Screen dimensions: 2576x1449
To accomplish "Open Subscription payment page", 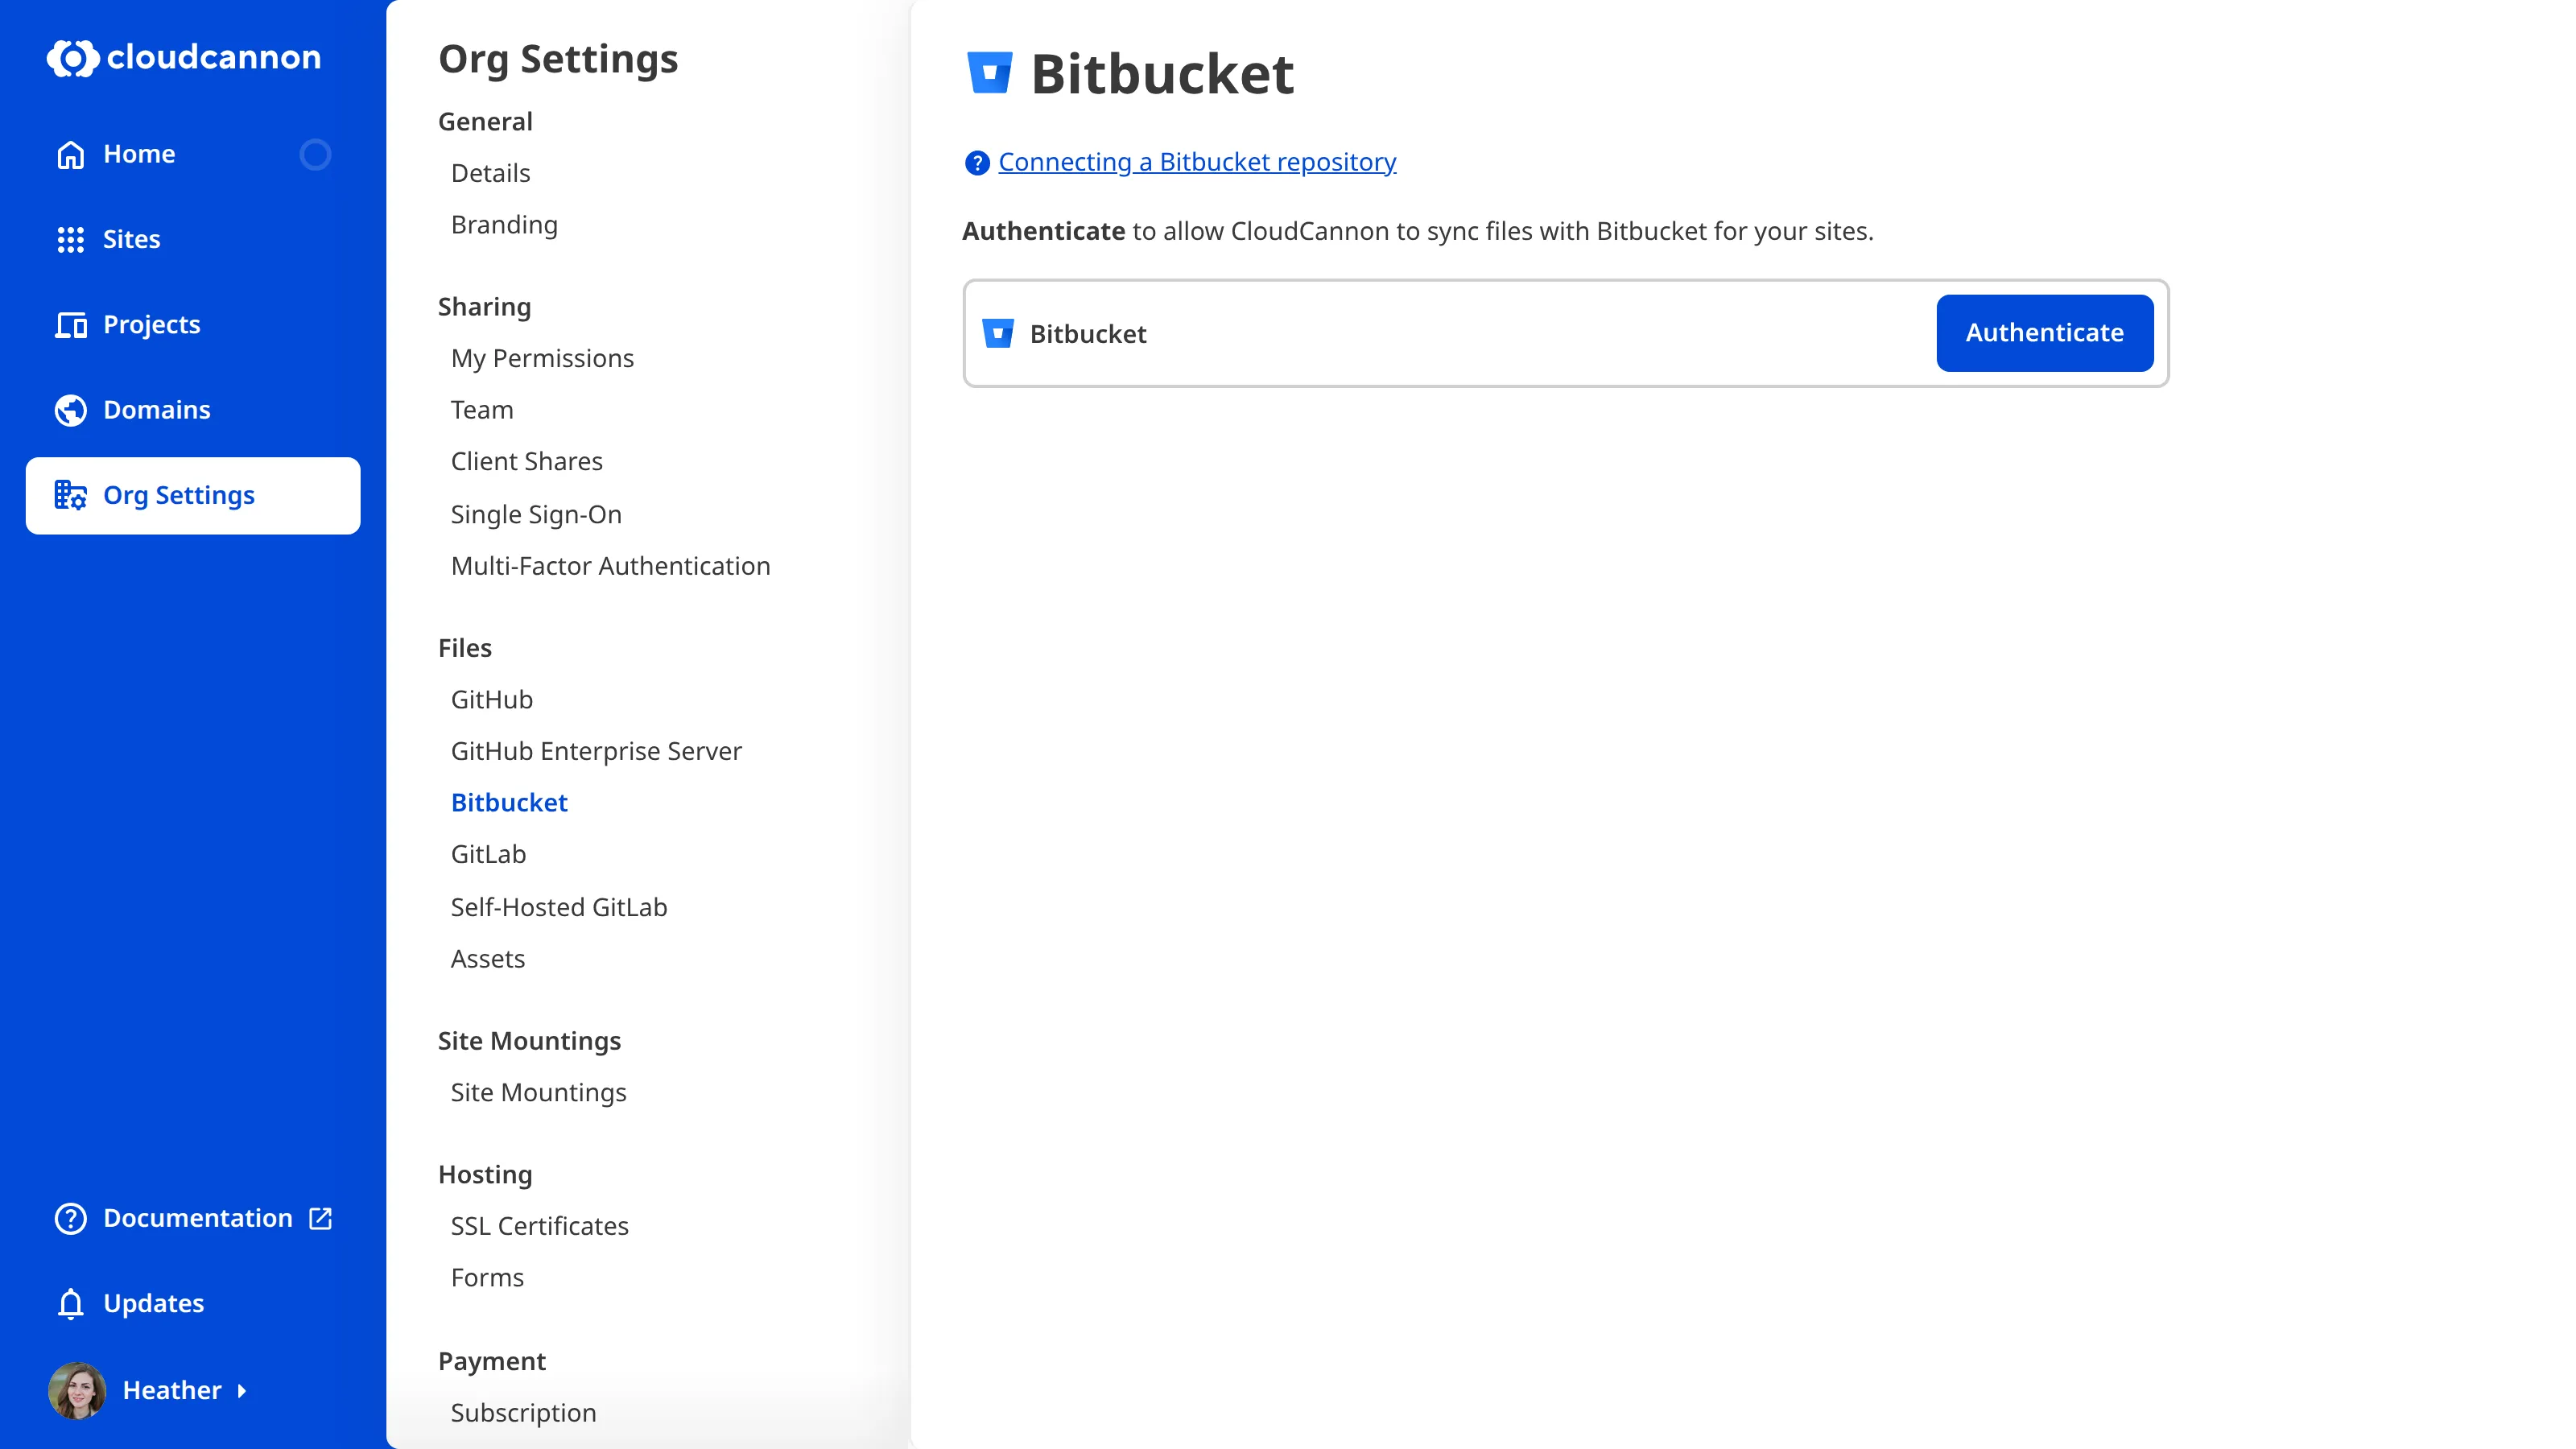I will coord(523,1412).
